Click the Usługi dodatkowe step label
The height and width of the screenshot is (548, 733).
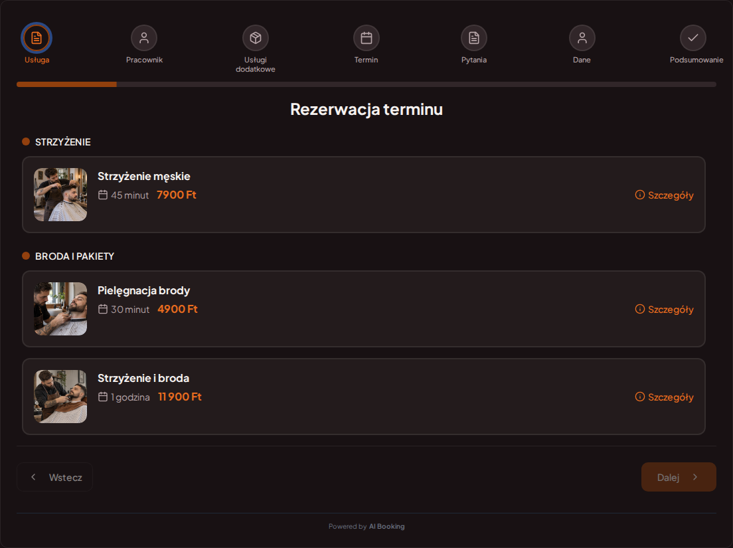click(255, 64)
